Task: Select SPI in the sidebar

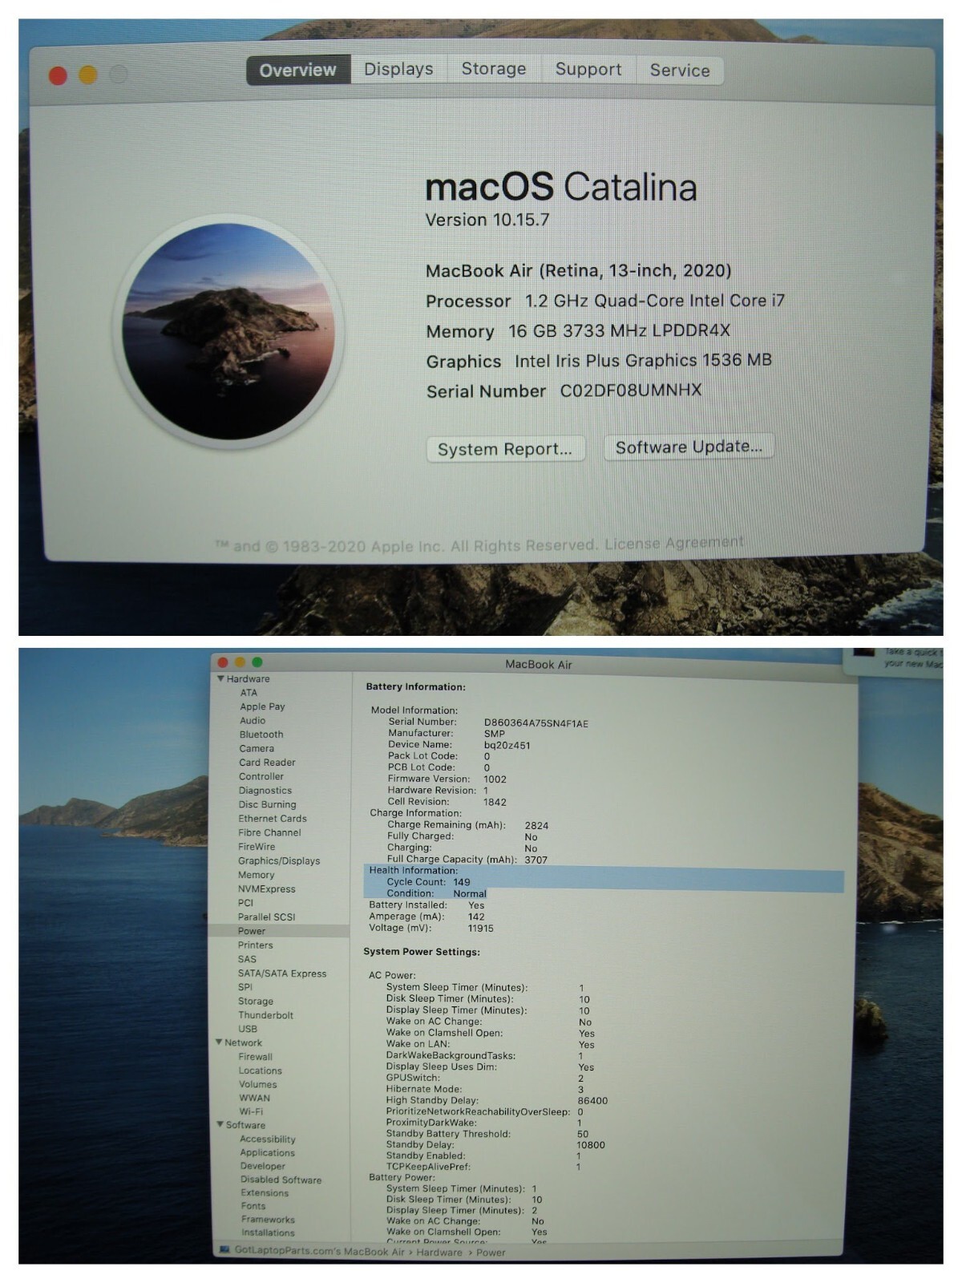Action: click(x=245, y=987)
